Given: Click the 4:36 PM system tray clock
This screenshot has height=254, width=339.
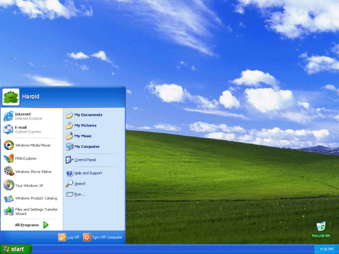Looking at the screenshot, I should point(327,249).
